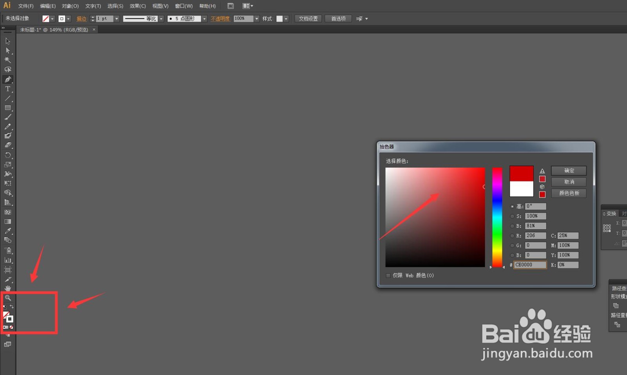Select the Shape Builder tool
Viewport: 627px width, 375px height.
point(8,193)
